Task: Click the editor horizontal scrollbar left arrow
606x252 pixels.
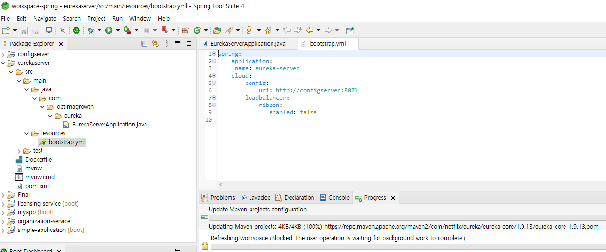Action: pyautogui.click(x=221, y=184)
